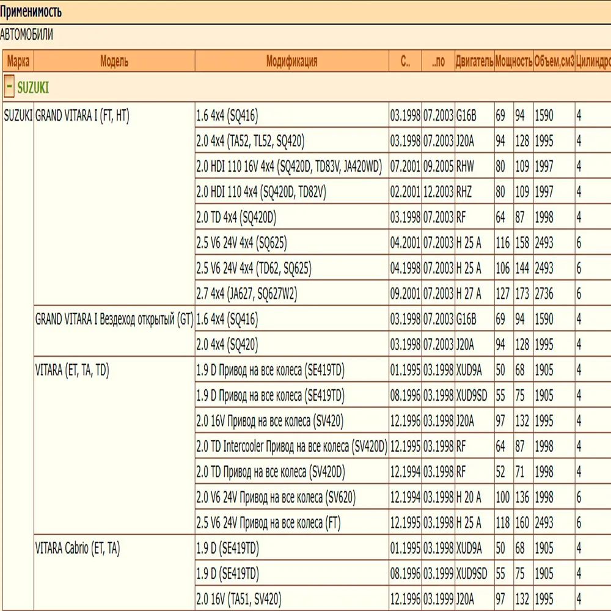Select GRAND VITARA I Вездеход открытый (GT)

point(114,319)
